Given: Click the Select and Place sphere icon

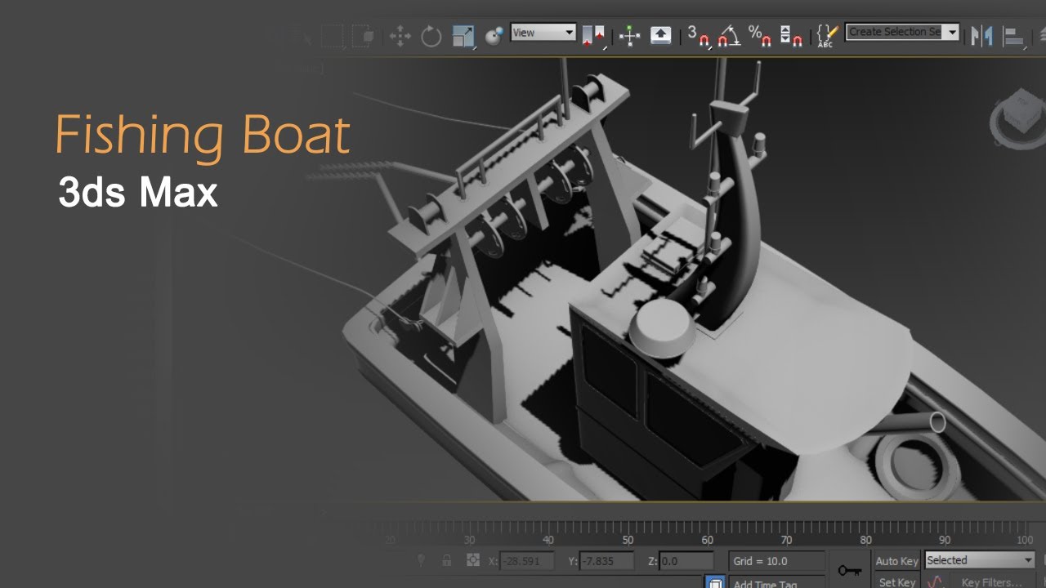Looking at the screenshot, I should (x=494, y=36).
